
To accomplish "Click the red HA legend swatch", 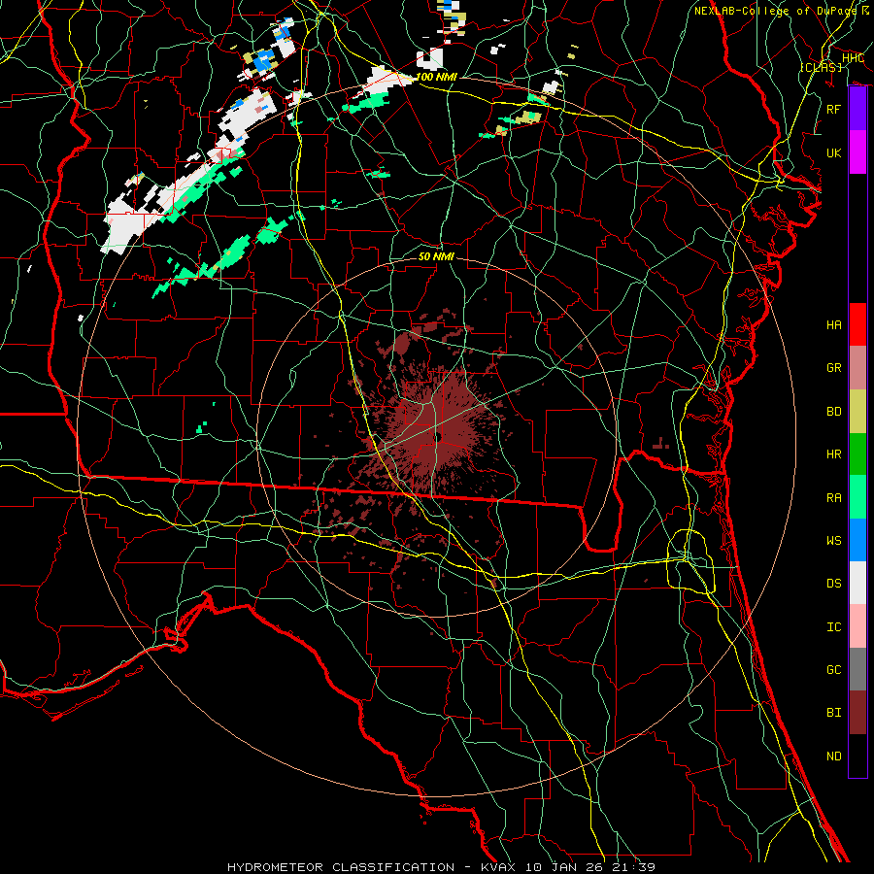I will (857, 324).
